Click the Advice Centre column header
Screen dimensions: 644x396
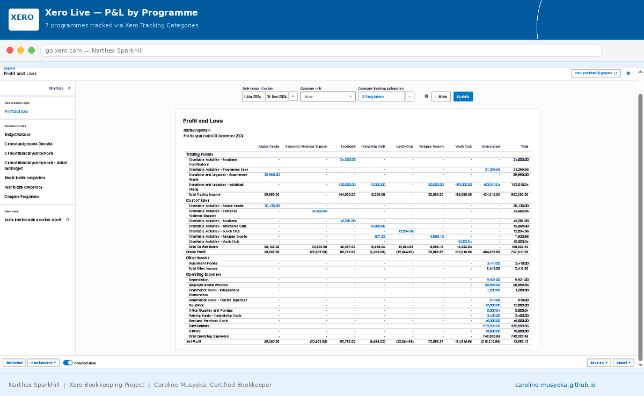269,146
